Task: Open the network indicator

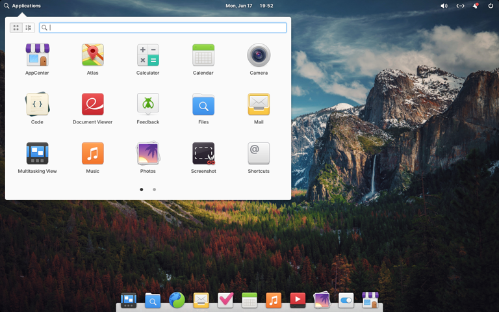Action: coord(460,6)
